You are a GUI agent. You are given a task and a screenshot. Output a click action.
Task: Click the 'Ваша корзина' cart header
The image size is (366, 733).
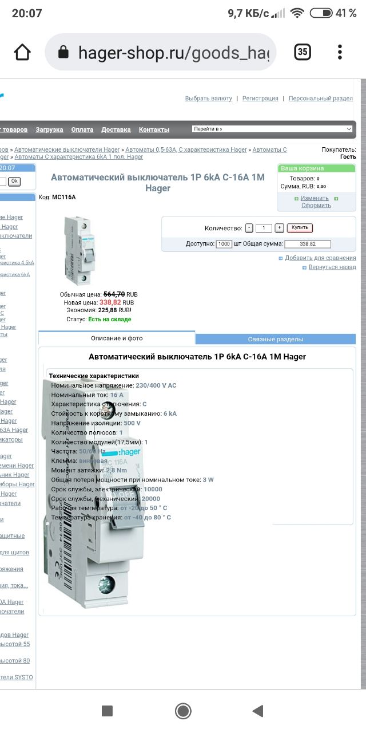point(316,168)
